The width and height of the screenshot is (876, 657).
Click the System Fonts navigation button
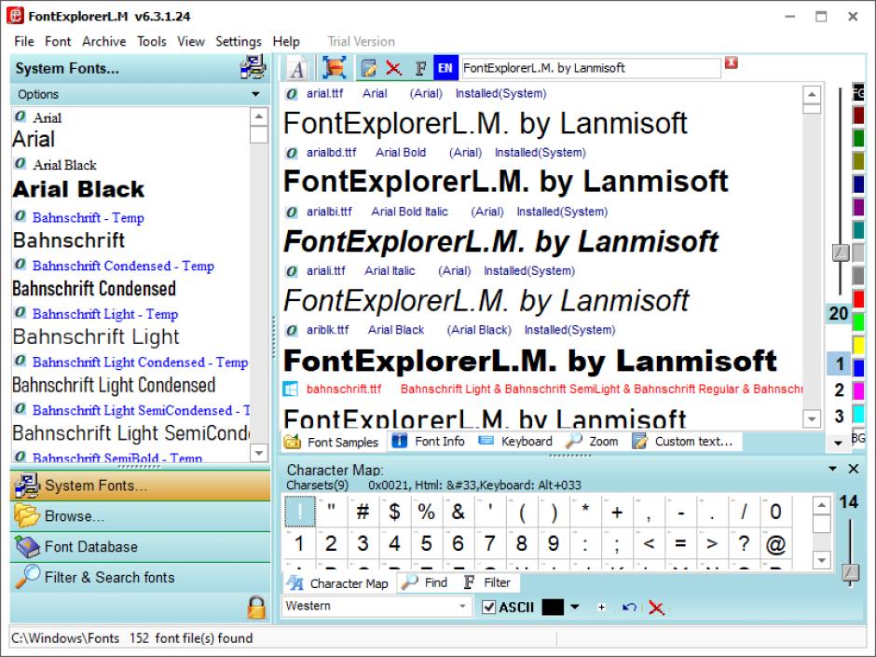(140, 485)
